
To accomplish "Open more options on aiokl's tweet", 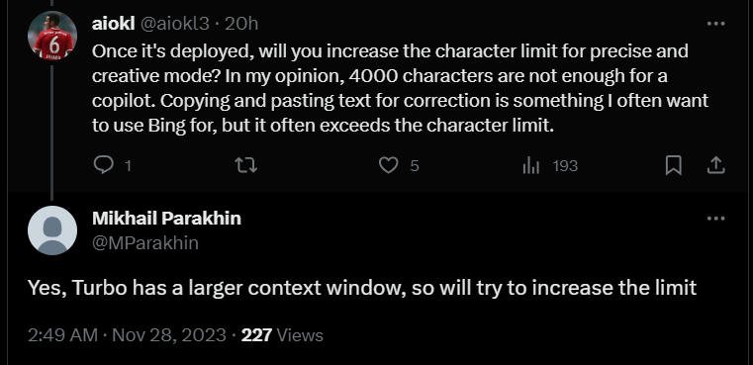I will click(x=715, y=24).
